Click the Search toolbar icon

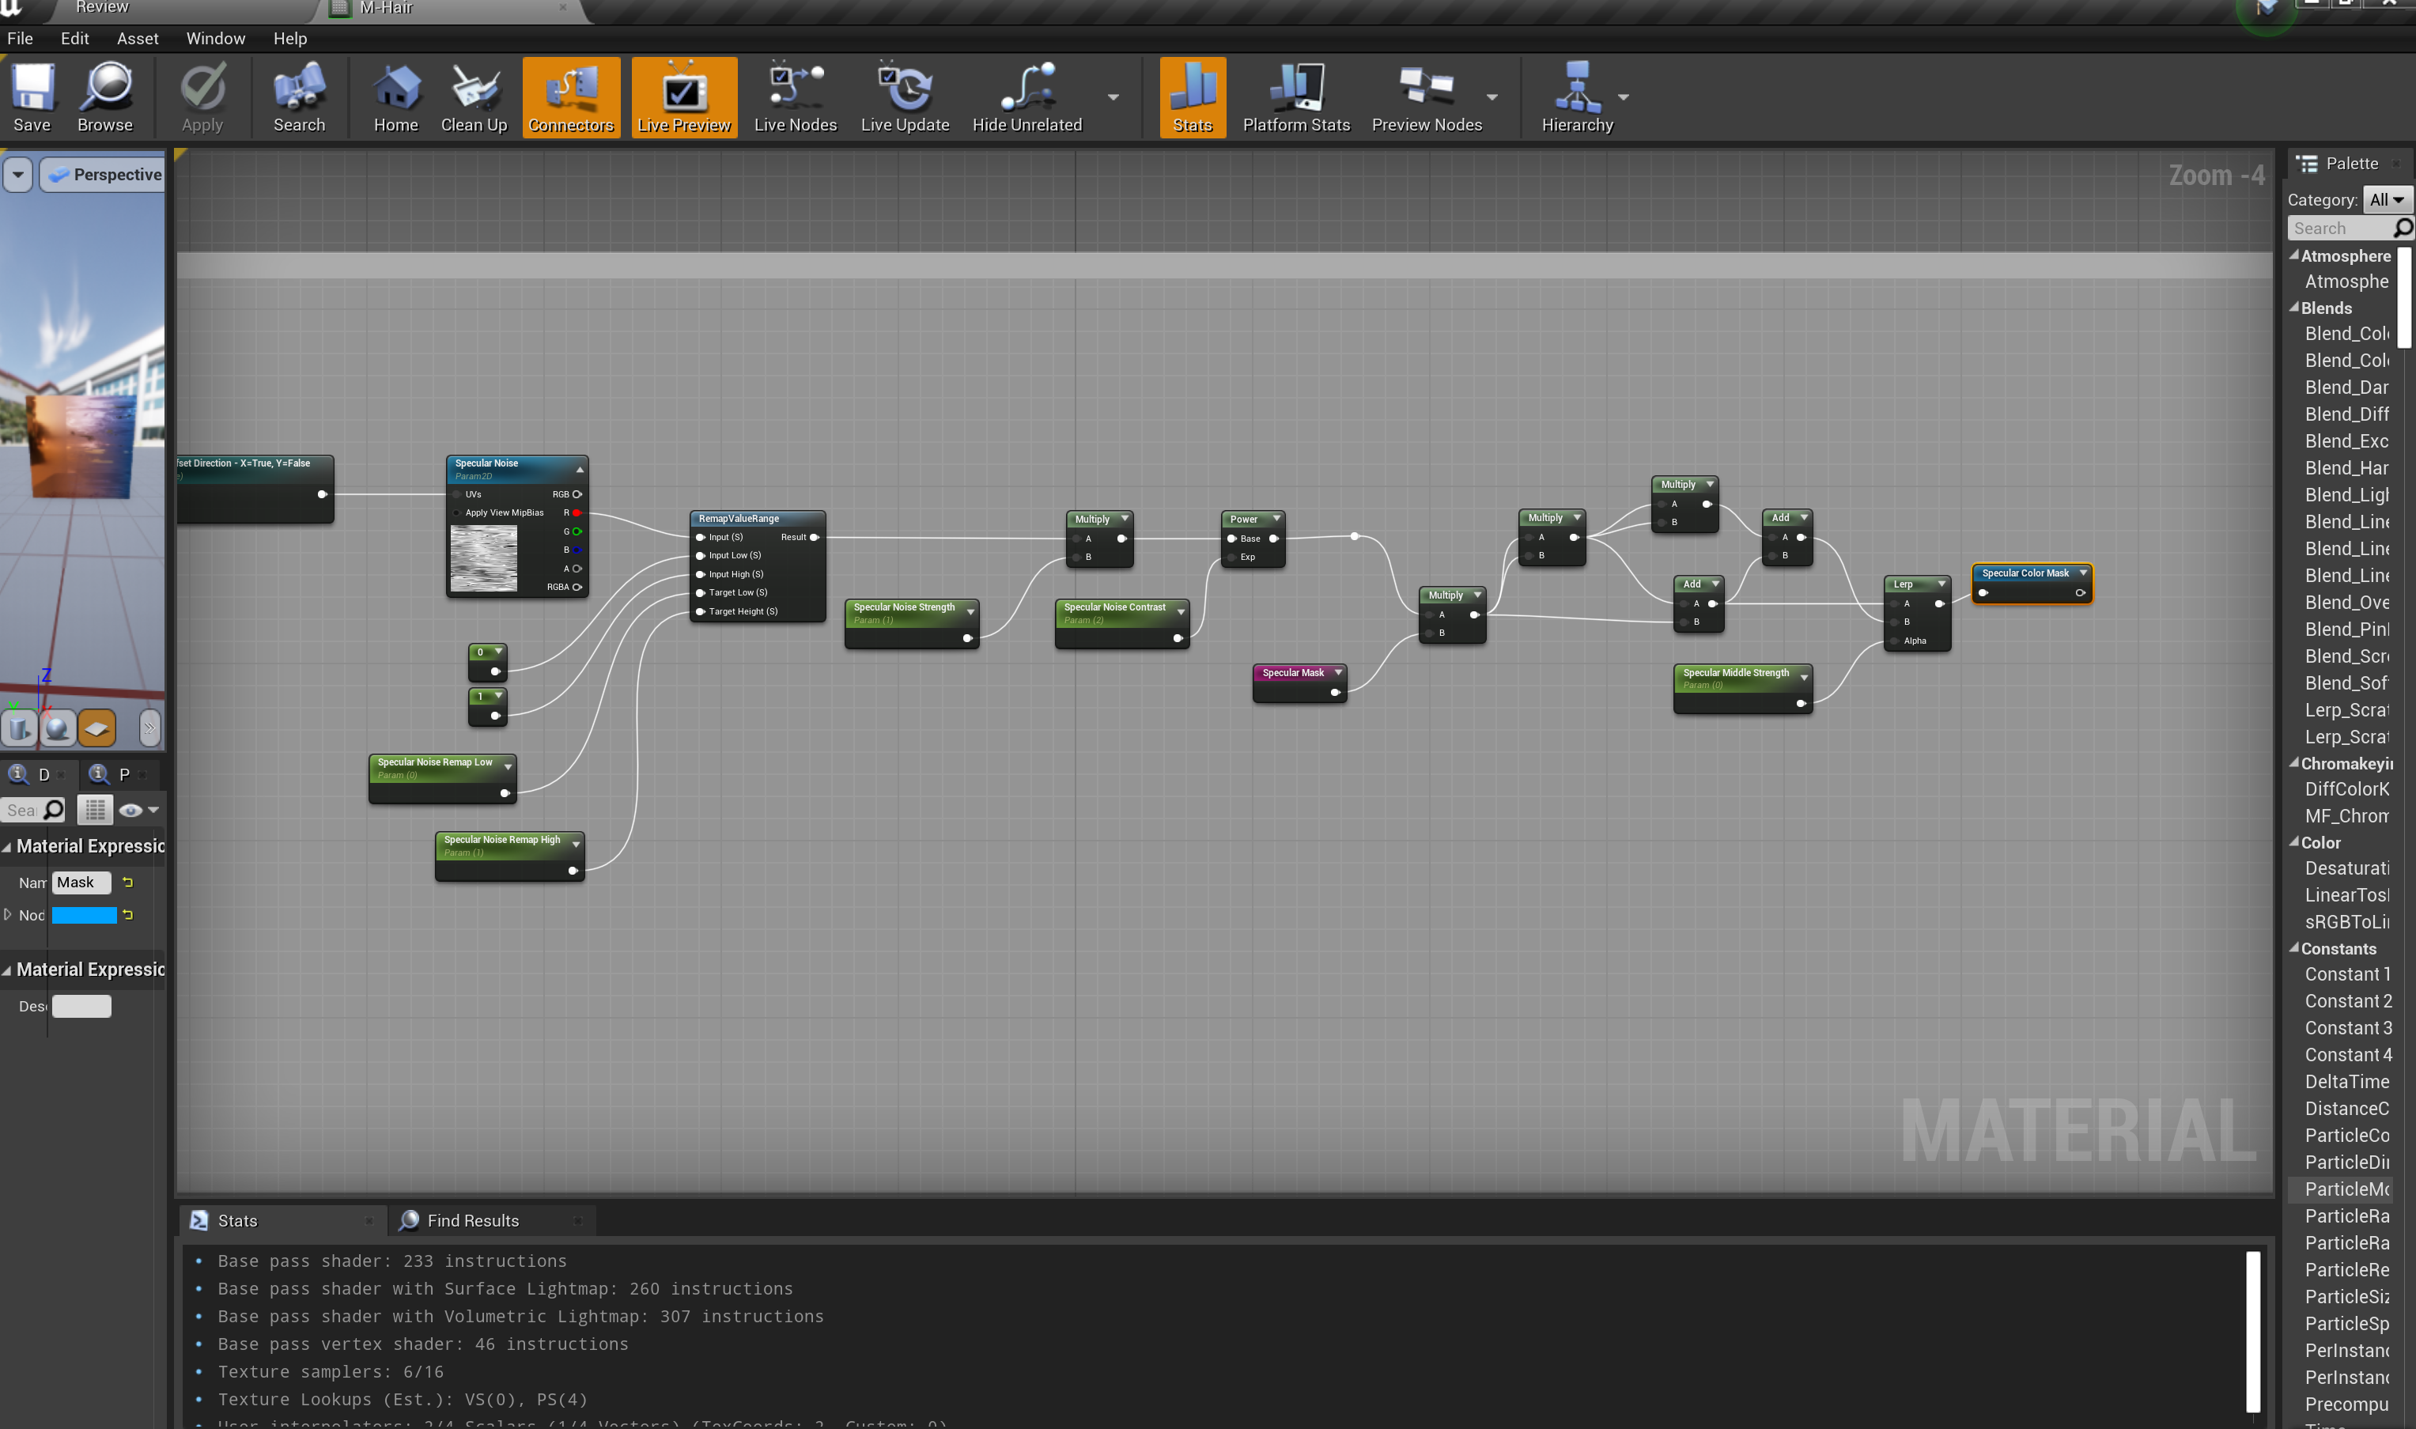[x=300, y=97]
